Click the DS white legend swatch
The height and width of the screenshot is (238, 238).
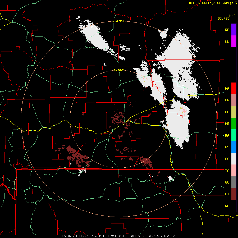coord(234,159)
